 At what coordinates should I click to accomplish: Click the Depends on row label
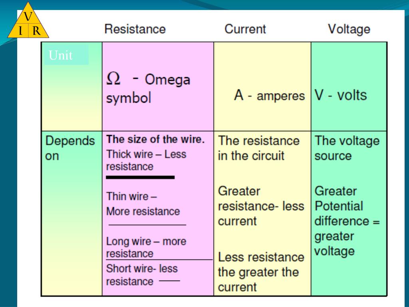point(70,148)
